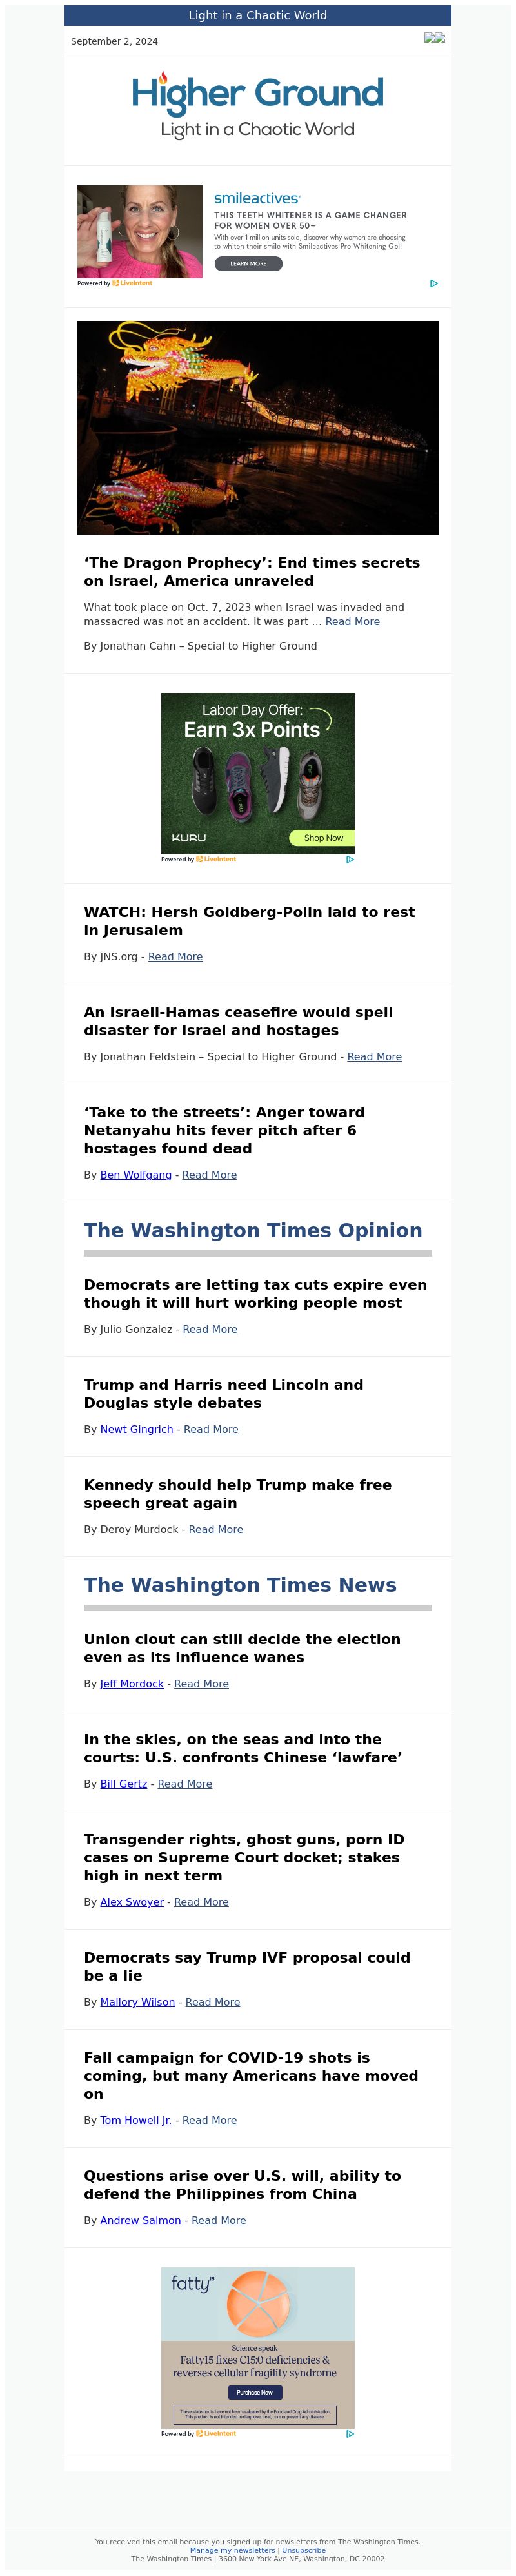Screen dimensions: 516x2576
Task: Open Bill Gertz author page
Action: point(124,1784)
